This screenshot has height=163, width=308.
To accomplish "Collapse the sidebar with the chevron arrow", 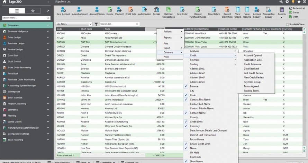I will point(48,2).
